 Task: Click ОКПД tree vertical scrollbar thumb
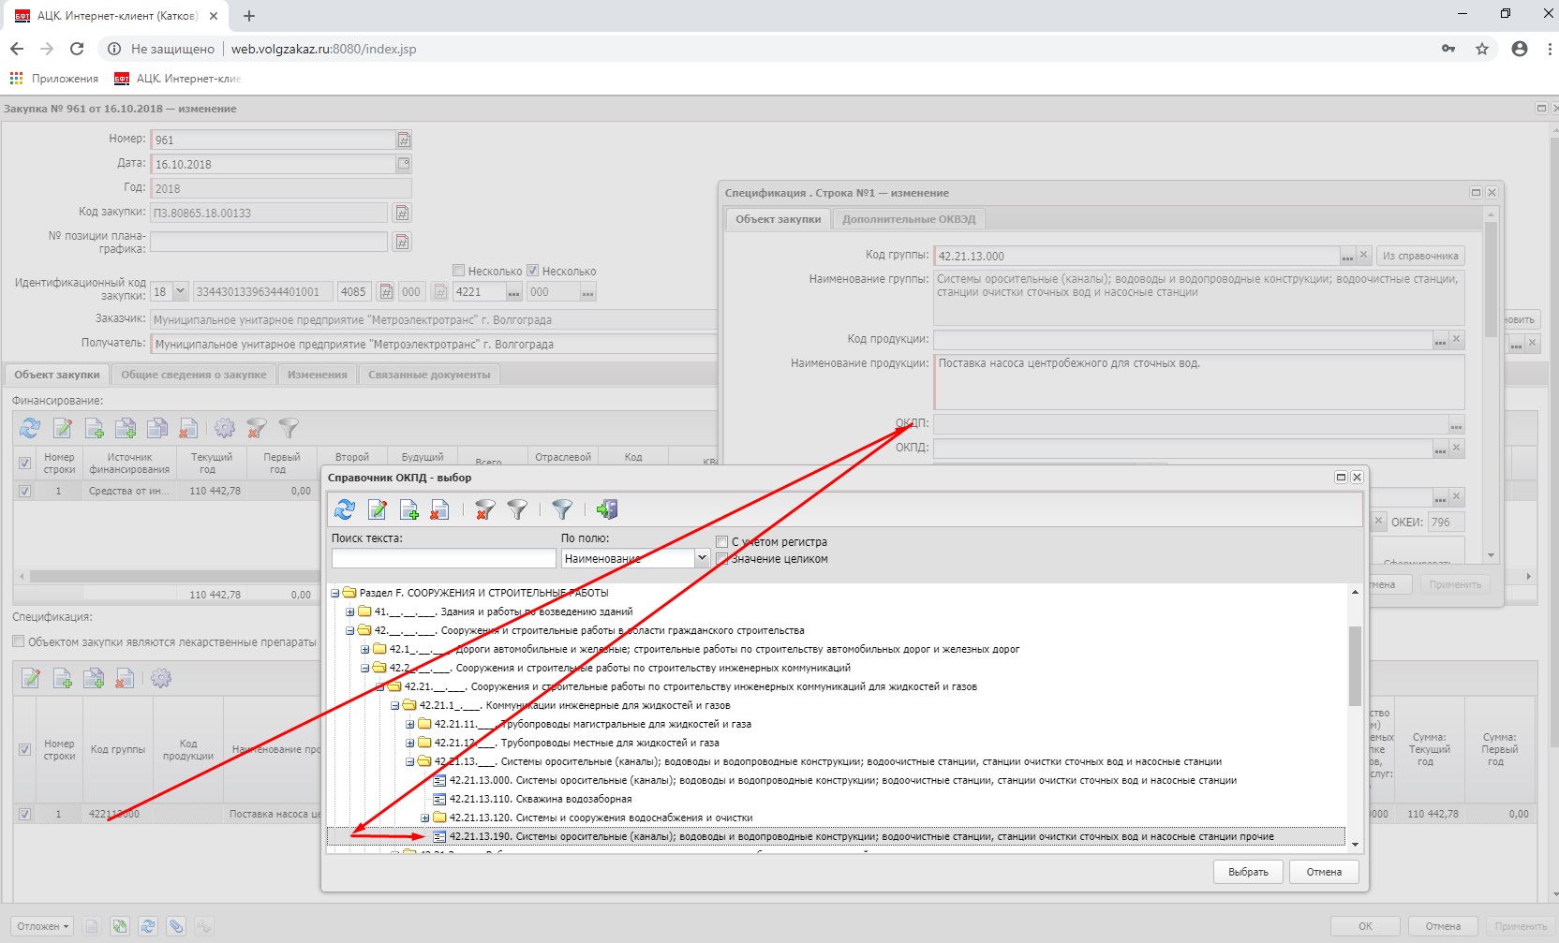[1355, 665]
